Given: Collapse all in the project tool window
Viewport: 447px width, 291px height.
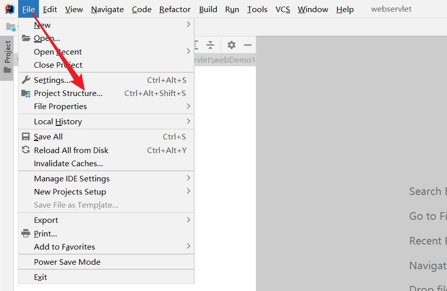Looking at the screenshot, I should pyautogui.click(x=210, y=45).
